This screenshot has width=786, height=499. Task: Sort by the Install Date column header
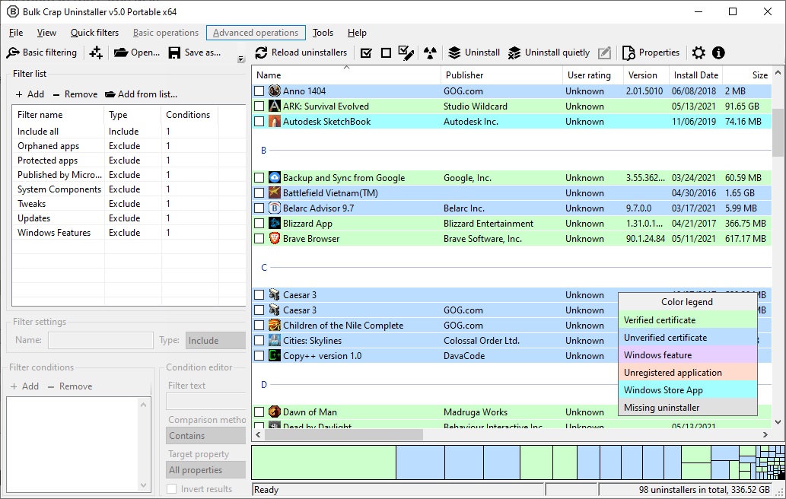695,75
